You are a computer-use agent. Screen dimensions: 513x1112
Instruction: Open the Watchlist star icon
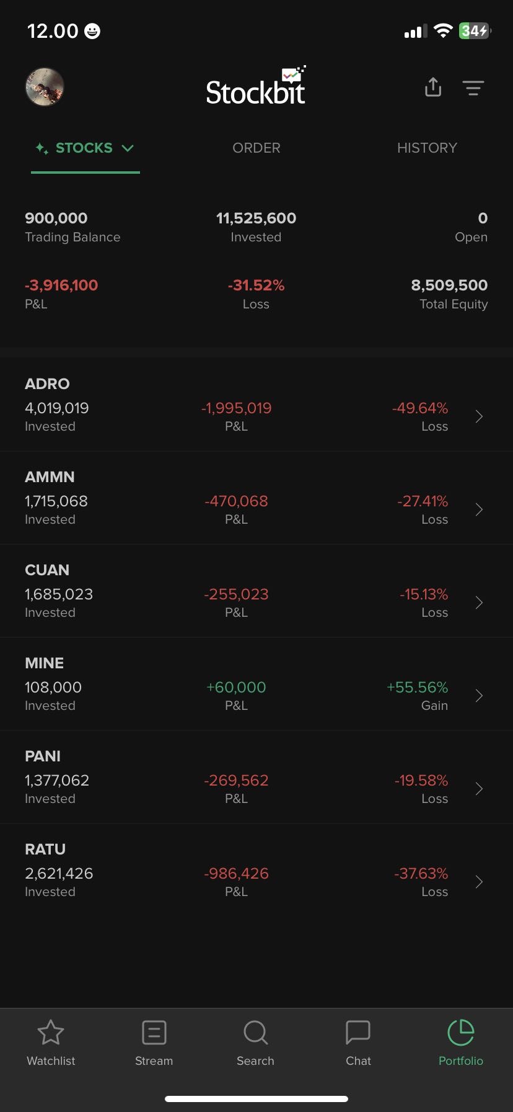[x=51, y=1033]
